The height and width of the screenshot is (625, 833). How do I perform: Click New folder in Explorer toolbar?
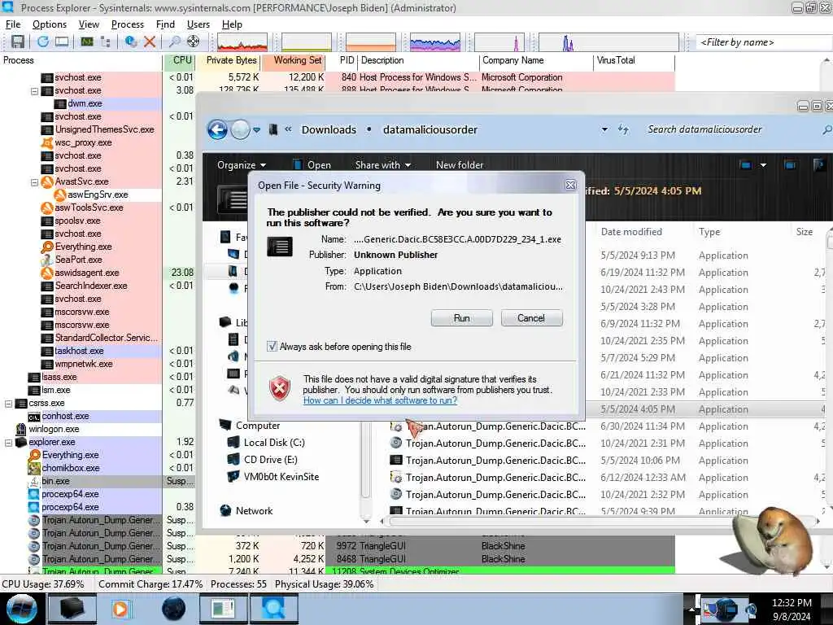(460, 165)
